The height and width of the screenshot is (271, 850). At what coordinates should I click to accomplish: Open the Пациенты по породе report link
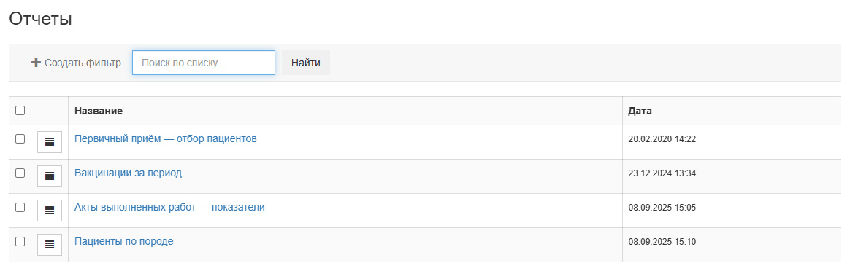[x=123, y=242]
